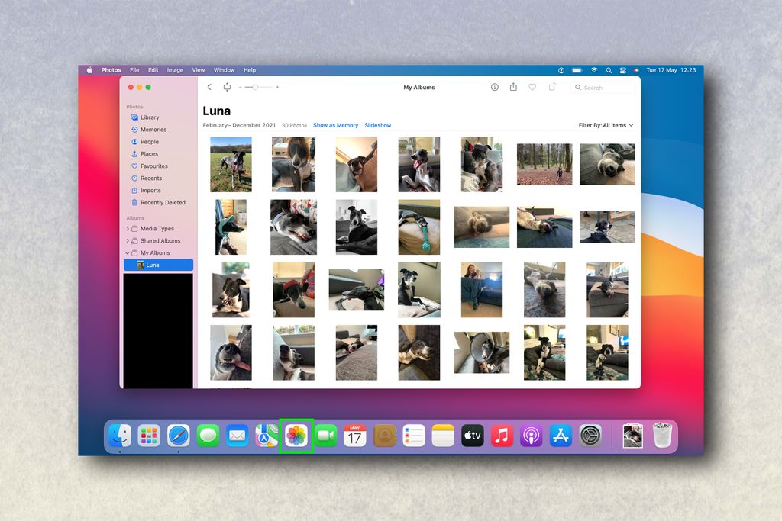
Task: Click Show as Memory
Action: (335, 124)
